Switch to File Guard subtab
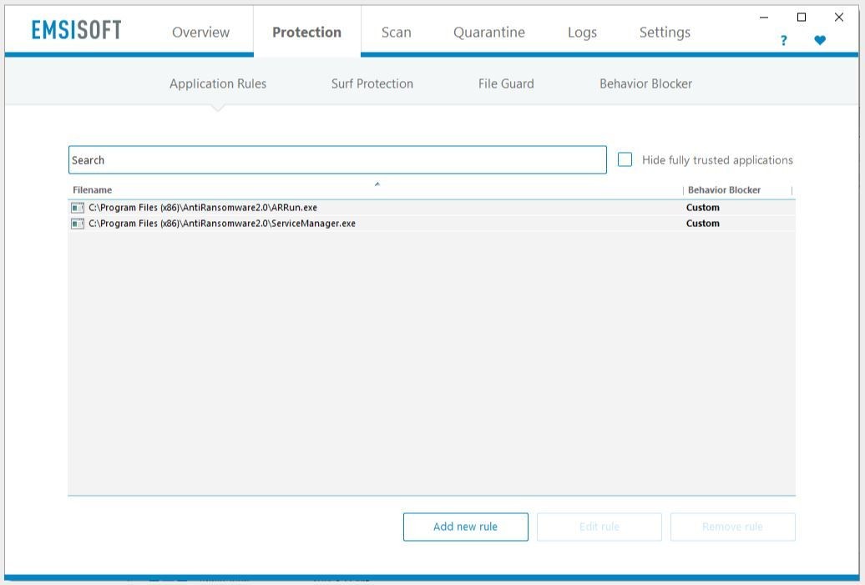The image size is (865, 585). pyautogui.click(x=506, y=83)
